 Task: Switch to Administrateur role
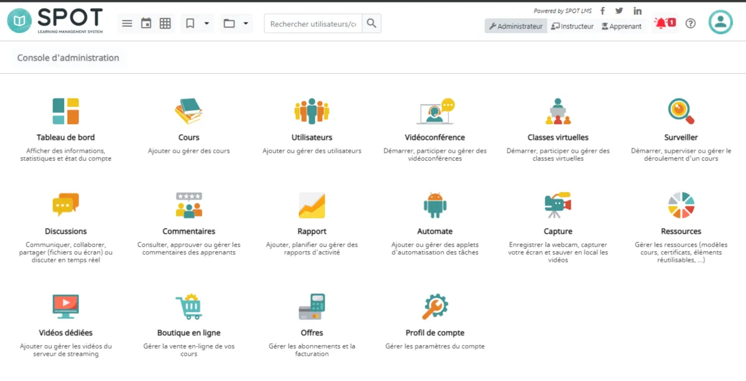pyautogui.click(x=515, y=26)
